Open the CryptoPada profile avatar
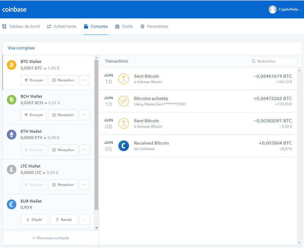The height and width of the screenshot is (248, 304). (272, 9)
